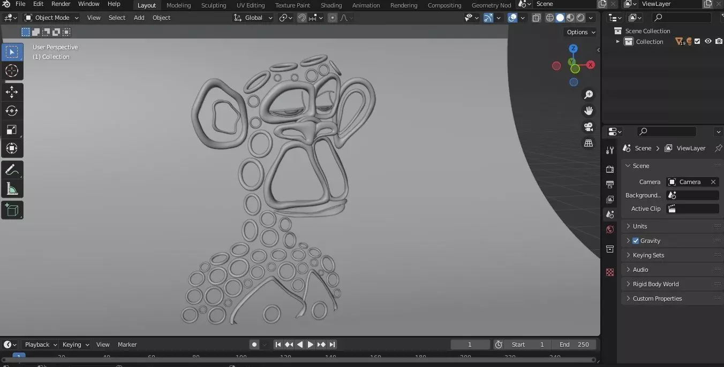Jump to the timeline end frame
This screenshot has height=367, width=724.
pyautogui.click(x=333, y=345)
